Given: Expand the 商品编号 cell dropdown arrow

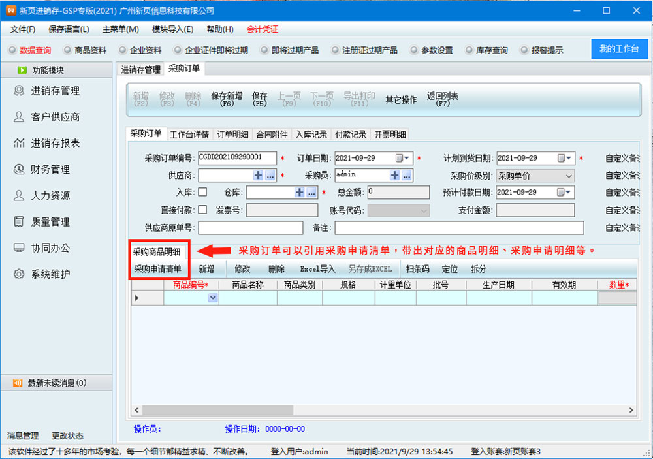Looking at the screenshot, I should pos(212,298).
